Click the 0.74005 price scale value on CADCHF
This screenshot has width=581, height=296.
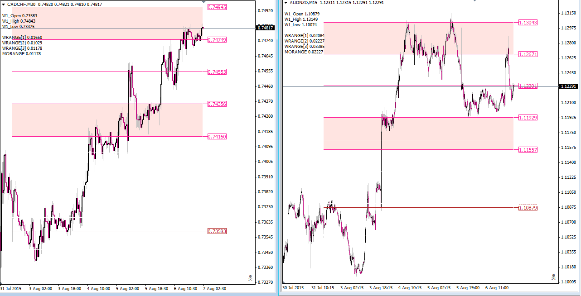(265, 162)
